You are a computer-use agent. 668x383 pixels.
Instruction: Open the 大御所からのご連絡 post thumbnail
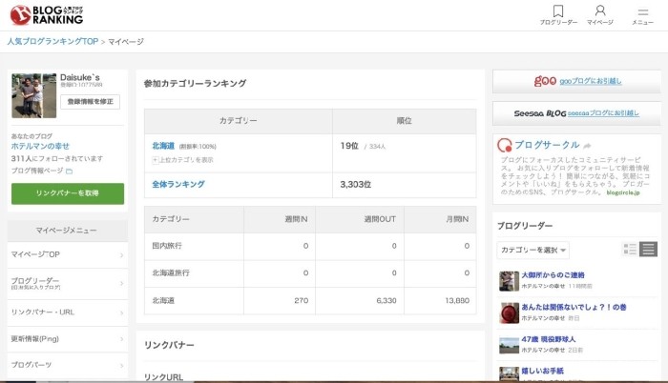tap(509, 280)
